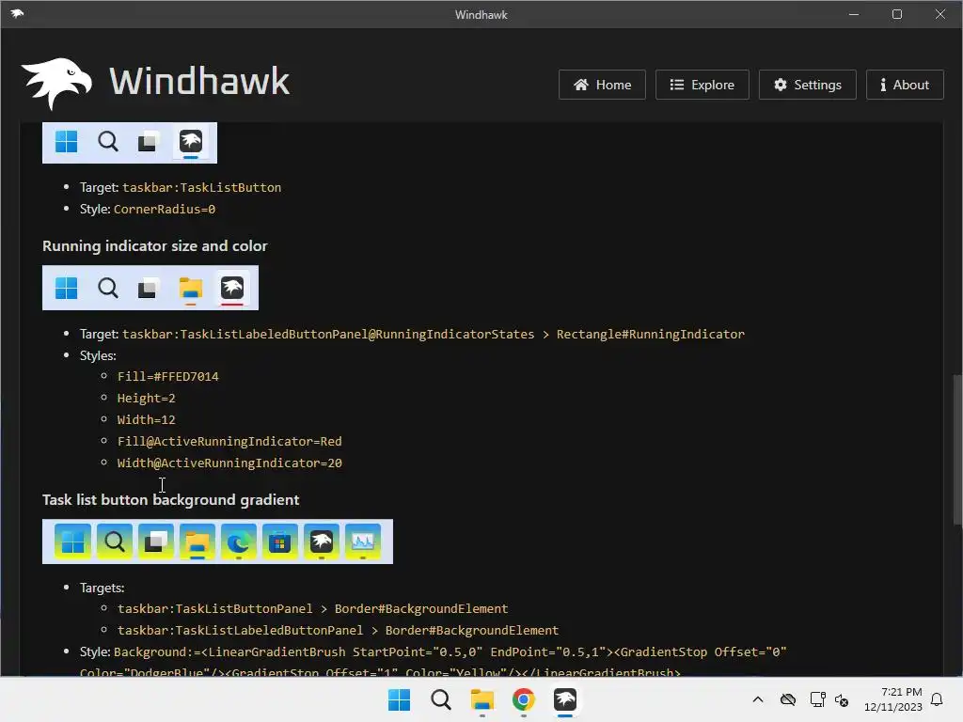Select target taskbar:TaskListButtonPanel > Border#BackgroundElement
963x722 pixels.
point(312,608)
